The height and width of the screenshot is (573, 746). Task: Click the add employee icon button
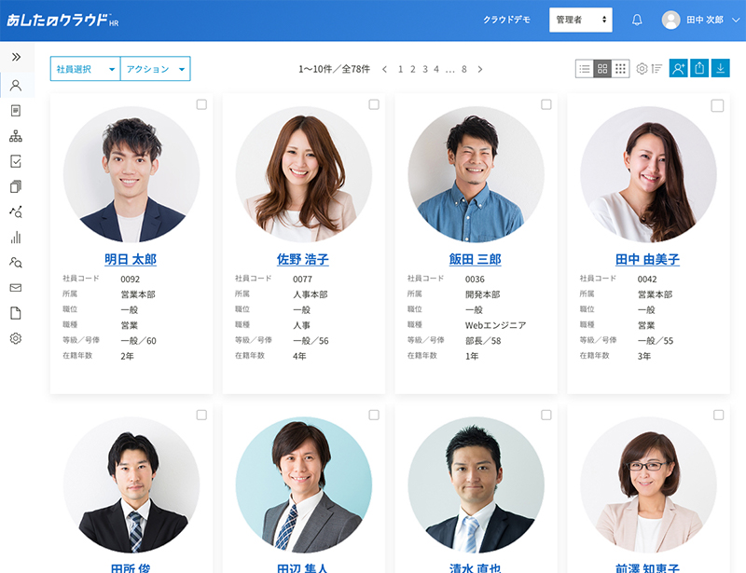point(678,68)
